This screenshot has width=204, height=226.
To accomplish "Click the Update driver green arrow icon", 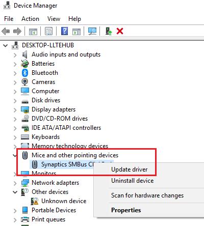I will pos(109,31).
